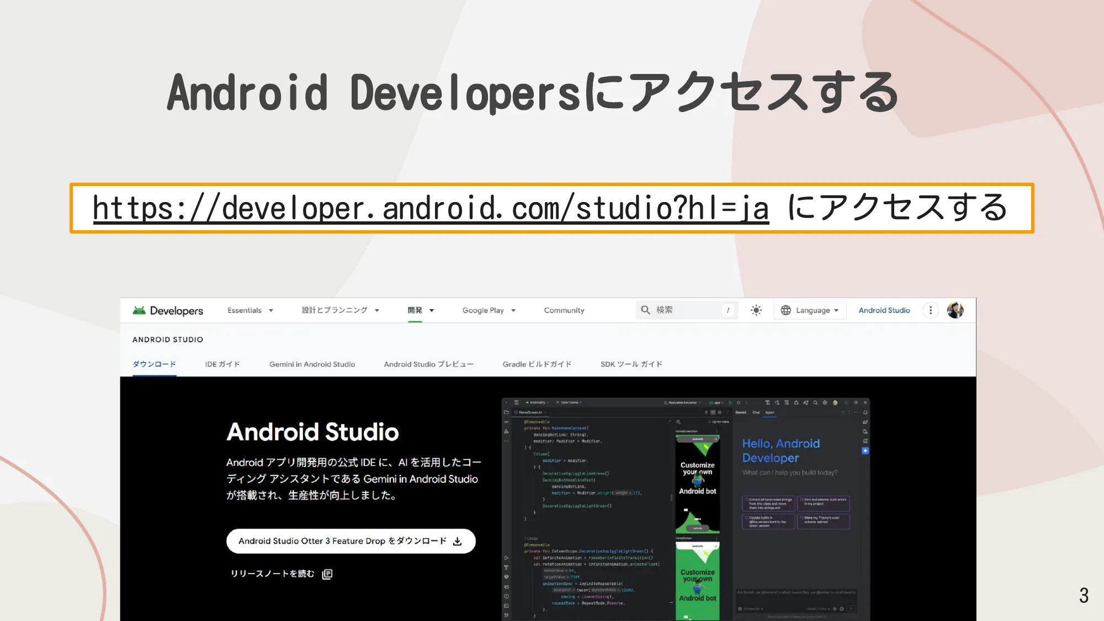Click the Android Studio link in the header
The height and width of the screenshot is (621, 1104).
[x=884, y=310]
